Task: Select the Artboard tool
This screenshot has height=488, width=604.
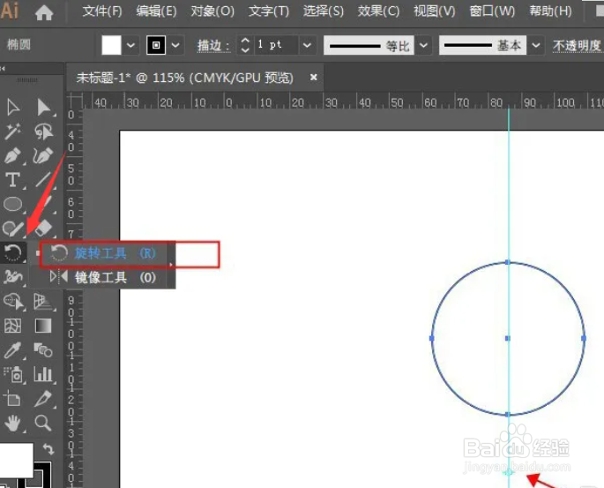Action: 13,399
